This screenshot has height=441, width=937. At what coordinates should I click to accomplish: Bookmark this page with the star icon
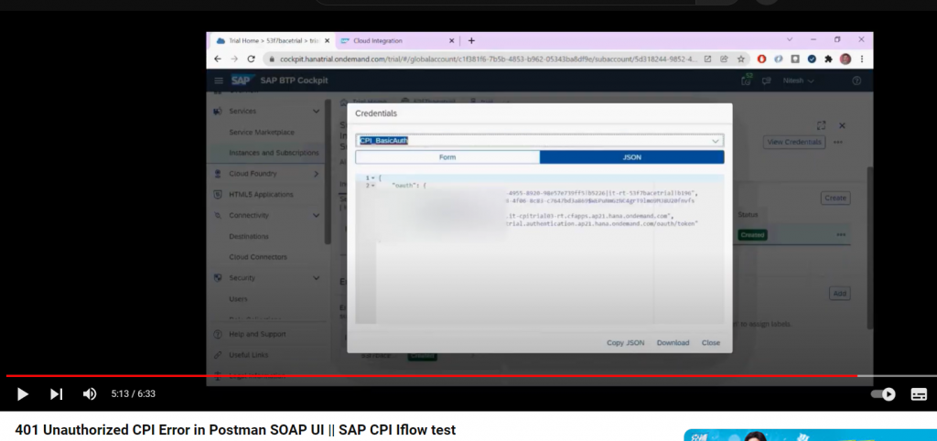point(740,59)
